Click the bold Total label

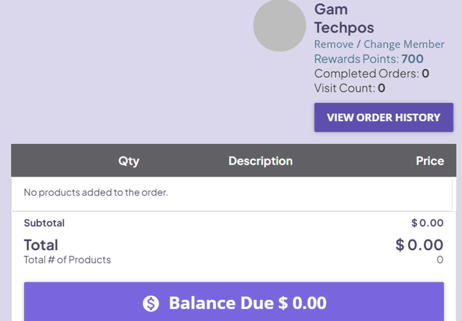[41, 245]
